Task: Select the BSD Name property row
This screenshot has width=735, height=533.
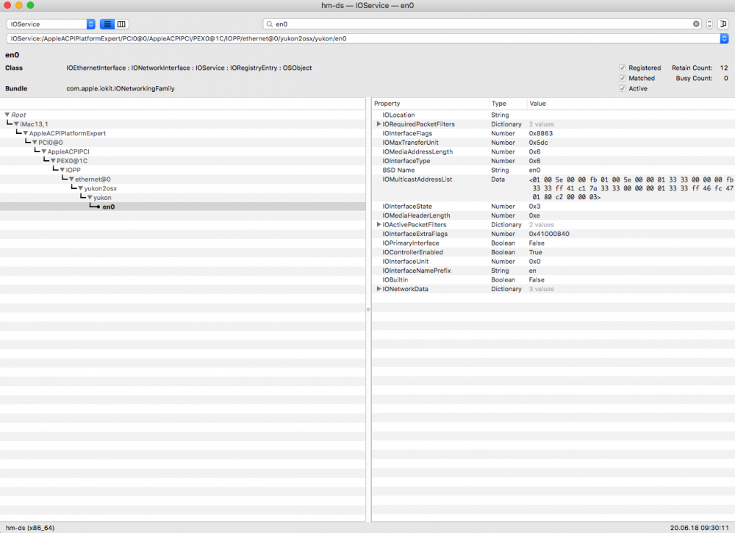Action: pyautogui.click(x=553, y=170)
